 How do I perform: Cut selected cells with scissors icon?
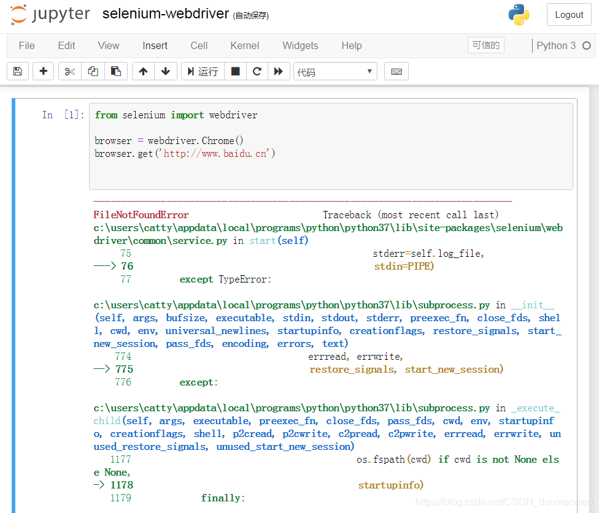coord(70,71)
